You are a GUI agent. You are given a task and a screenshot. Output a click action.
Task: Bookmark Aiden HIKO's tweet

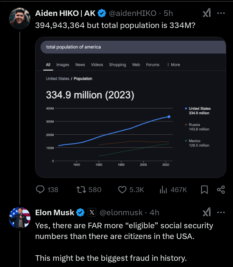pyautogui.click(x=204, y=190)
